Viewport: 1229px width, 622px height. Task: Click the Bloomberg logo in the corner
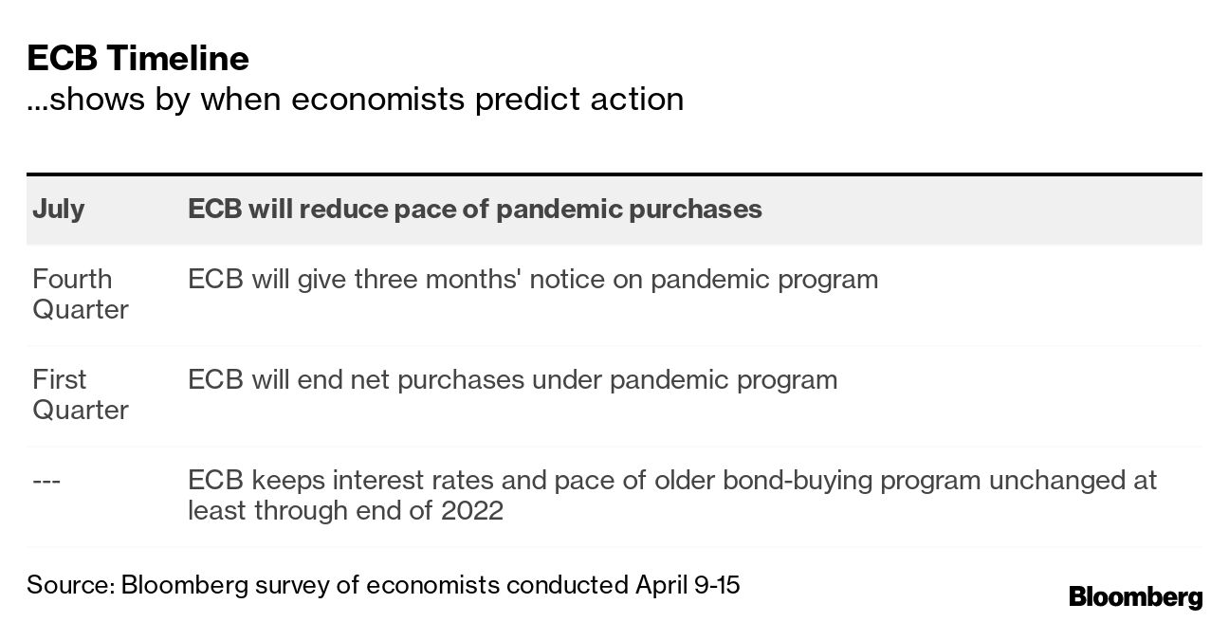pyautogui.click(x=1135, y=597)
